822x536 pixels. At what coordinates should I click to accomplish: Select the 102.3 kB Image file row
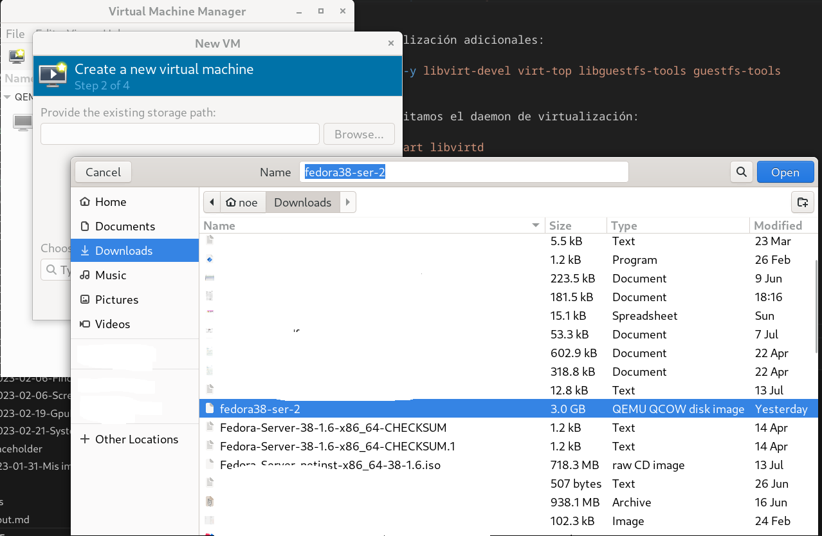point(508,521)
